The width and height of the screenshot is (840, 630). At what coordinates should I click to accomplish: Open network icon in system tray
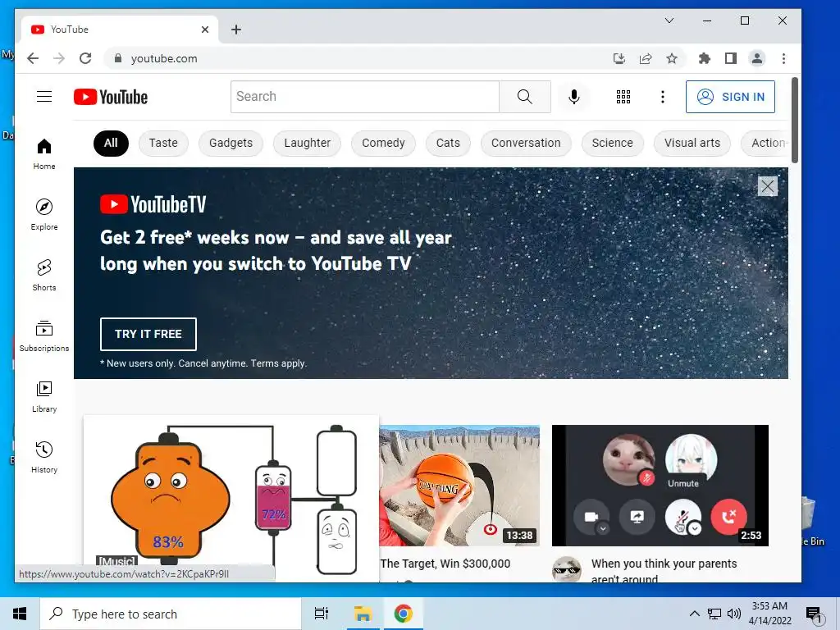click(714, 614)
